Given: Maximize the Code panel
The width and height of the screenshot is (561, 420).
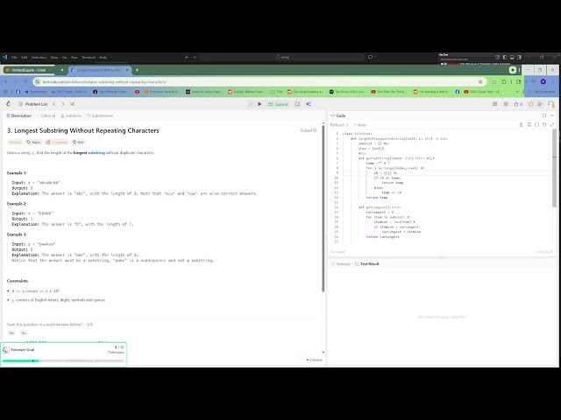Looking at the screenshot, I should pyautogui.click(x=544, y=115).
